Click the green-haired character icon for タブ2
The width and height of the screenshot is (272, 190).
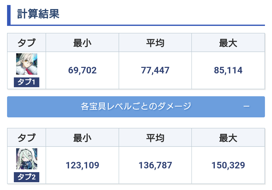[27, 159]
